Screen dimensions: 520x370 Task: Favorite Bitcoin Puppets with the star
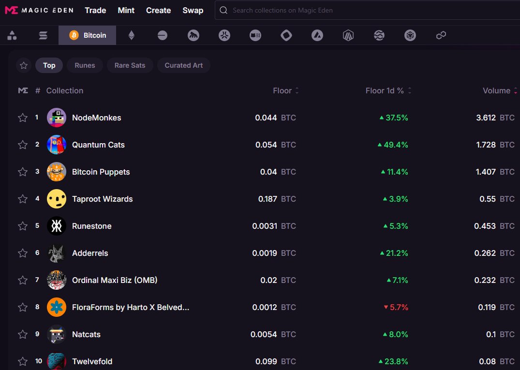23,172
